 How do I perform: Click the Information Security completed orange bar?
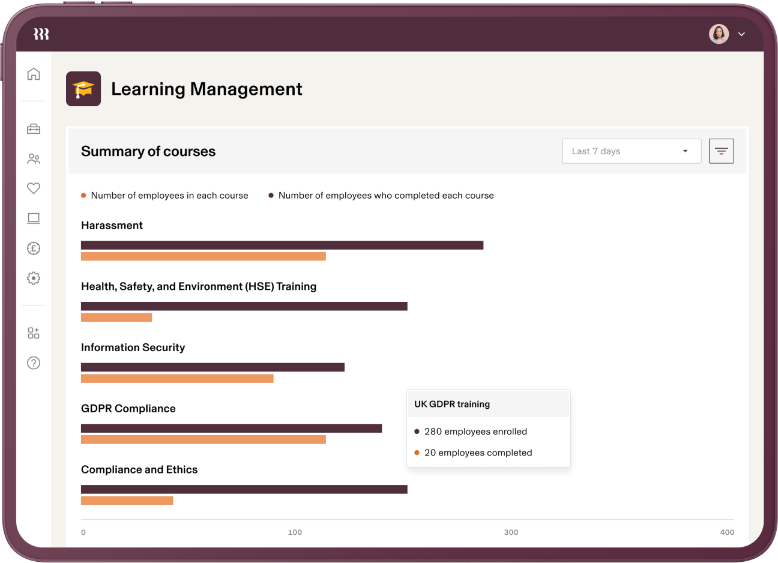[x=177, y=379]
